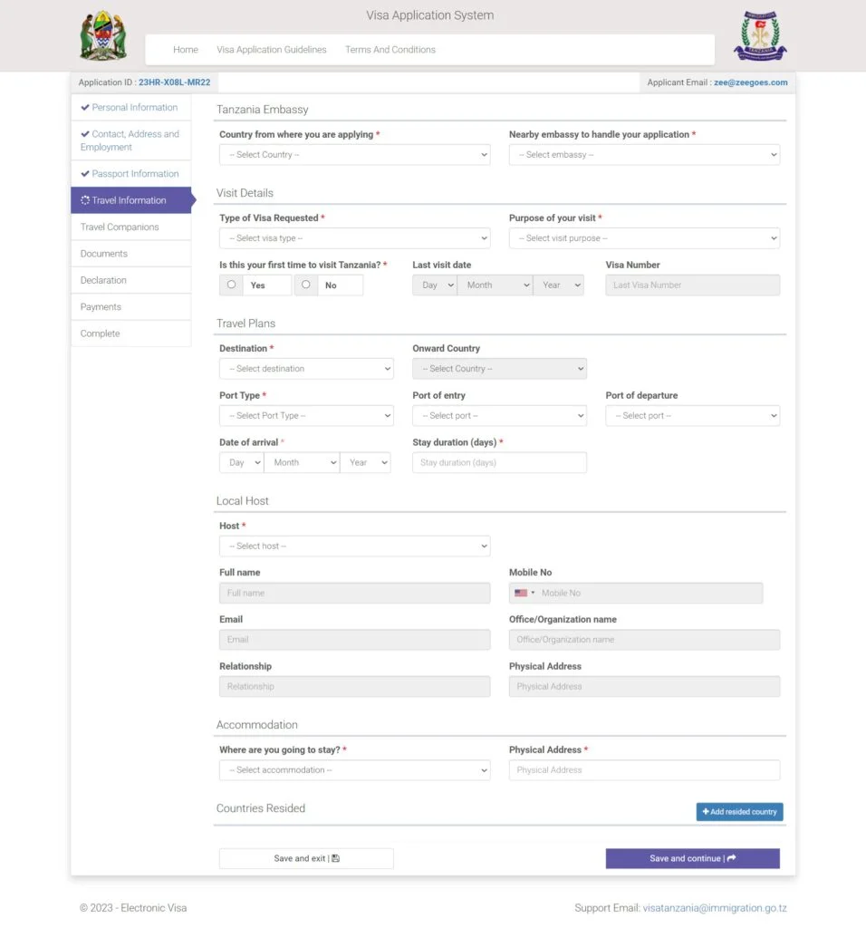Screen dimensions: 866x928
Task: Select No for first time visiting Tanzania
Action: pos(306,285)
